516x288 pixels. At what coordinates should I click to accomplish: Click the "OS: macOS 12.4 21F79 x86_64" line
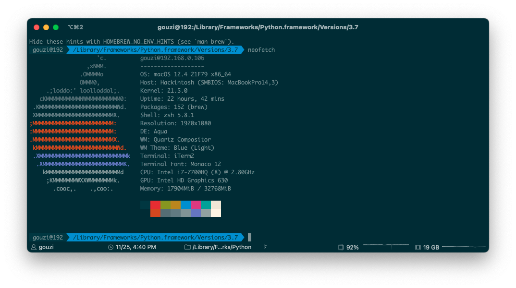point(185,74)
